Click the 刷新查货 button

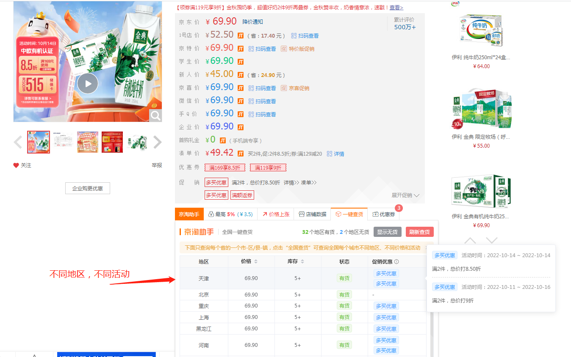point(419,232)
